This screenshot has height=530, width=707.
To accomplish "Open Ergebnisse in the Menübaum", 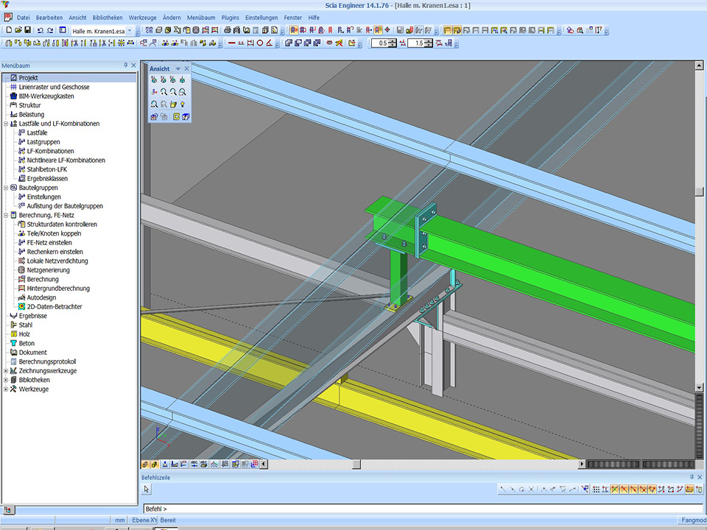I will [x=32, y=316].
